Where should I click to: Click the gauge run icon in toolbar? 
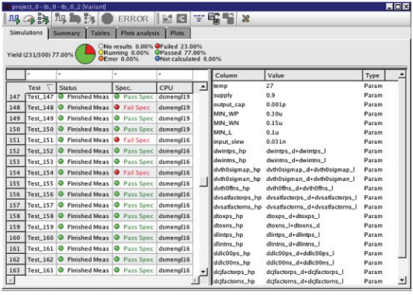(29, 19)
